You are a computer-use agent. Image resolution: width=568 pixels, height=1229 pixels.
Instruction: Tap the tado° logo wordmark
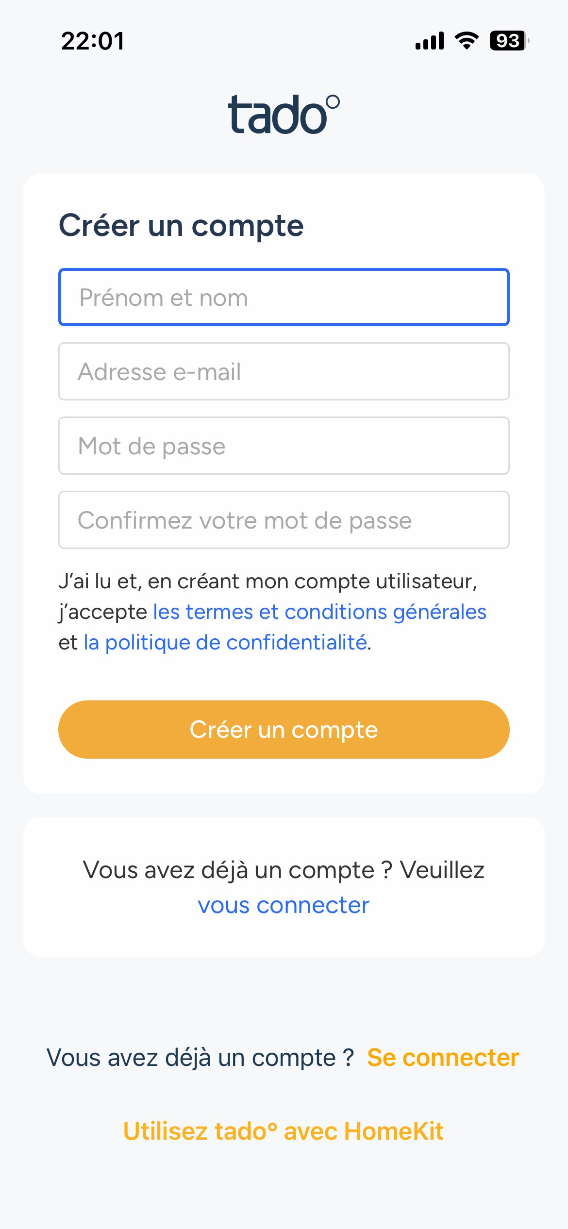click(277, 116)
